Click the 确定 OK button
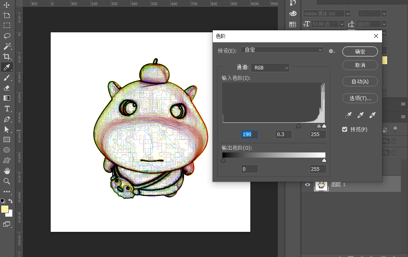Screen dimensions: 408x257 (x=360, y=51)
